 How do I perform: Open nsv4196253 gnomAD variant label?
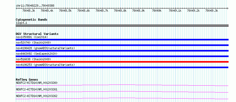point(45,65)
